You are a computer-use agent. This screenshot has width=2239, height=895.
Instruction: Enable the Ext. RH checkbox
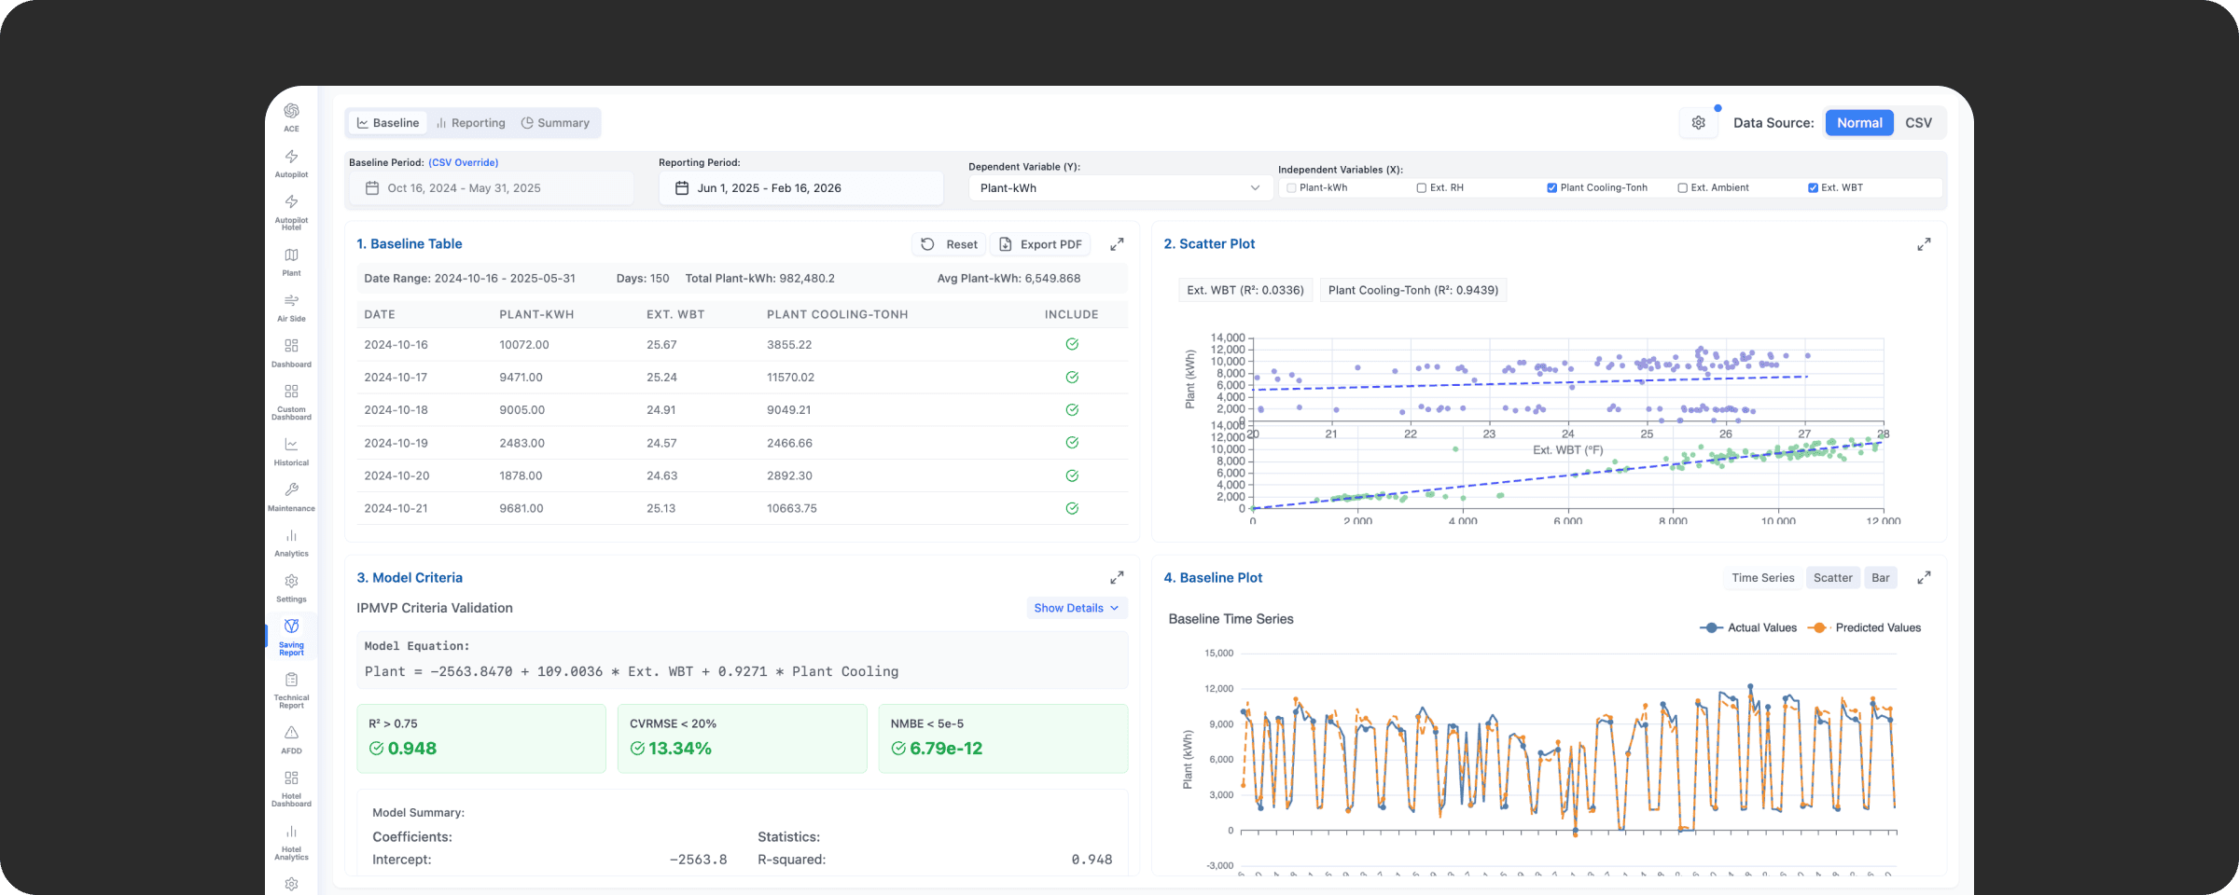[1422, 188]
